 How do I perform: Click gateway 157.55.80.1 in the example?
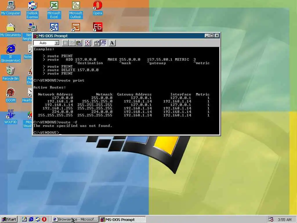point(160,60)
